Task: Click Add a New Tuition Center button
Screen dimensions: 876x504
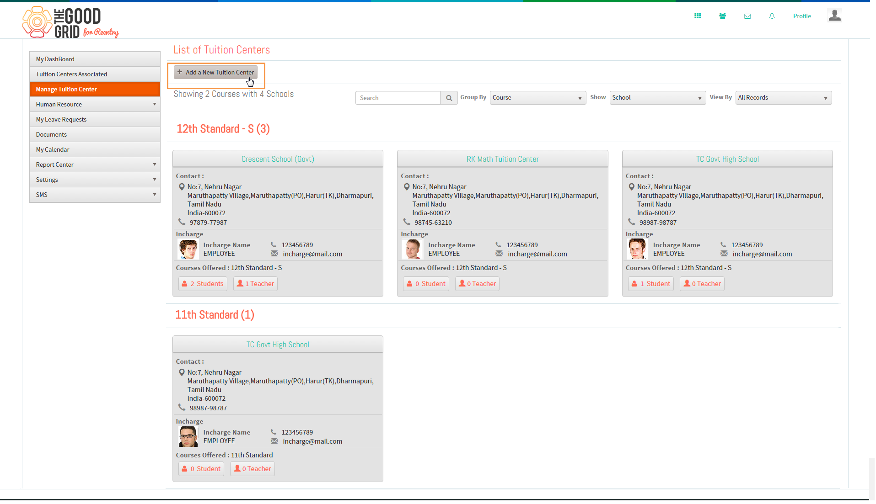Action: click(215, 72)
